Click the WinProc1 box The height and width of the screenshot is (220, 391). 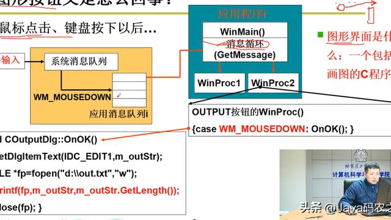point(219,83)
